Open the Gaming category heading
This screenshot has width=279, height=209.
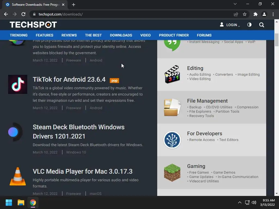[196, 166]
